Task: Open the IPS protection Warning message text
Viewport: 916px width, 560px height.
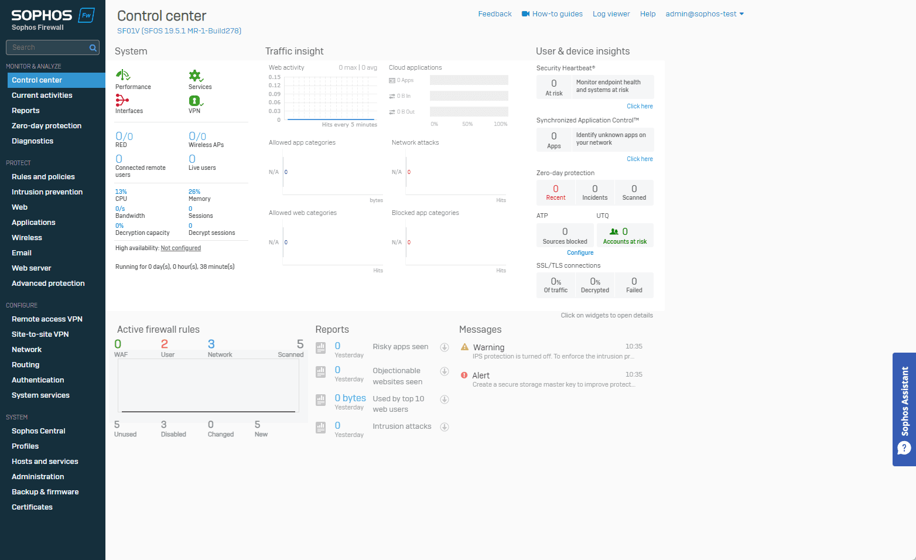Action: [553, 357]
